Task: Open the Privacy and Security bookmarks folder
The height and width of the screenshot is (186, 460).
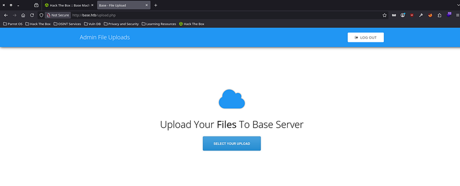Action: tap(121, 24)
